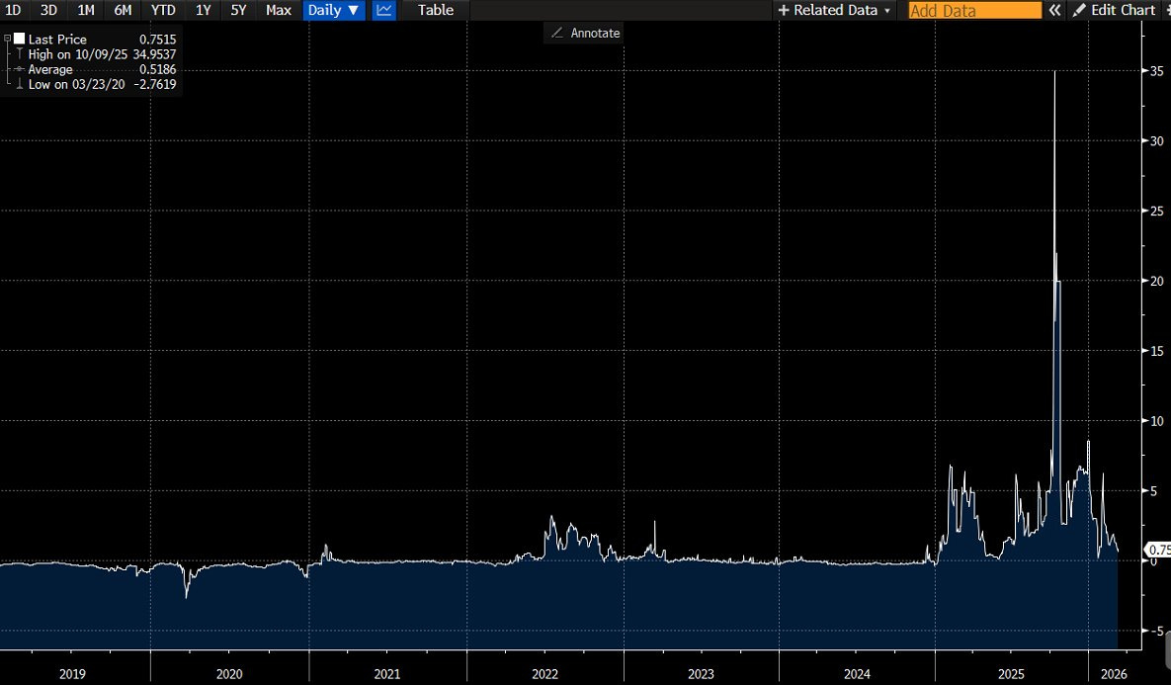Switch to the 6M range

pos(123,10)
